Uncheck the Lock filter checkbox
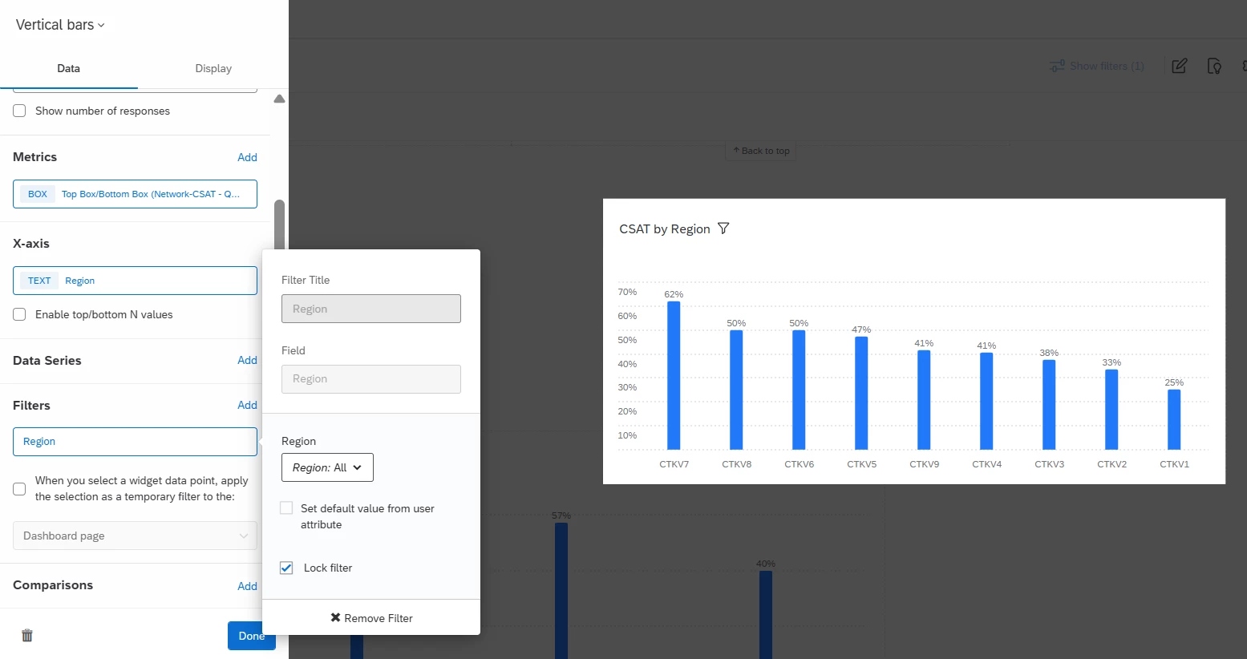Screen dimensions: 1247x659 286,568
